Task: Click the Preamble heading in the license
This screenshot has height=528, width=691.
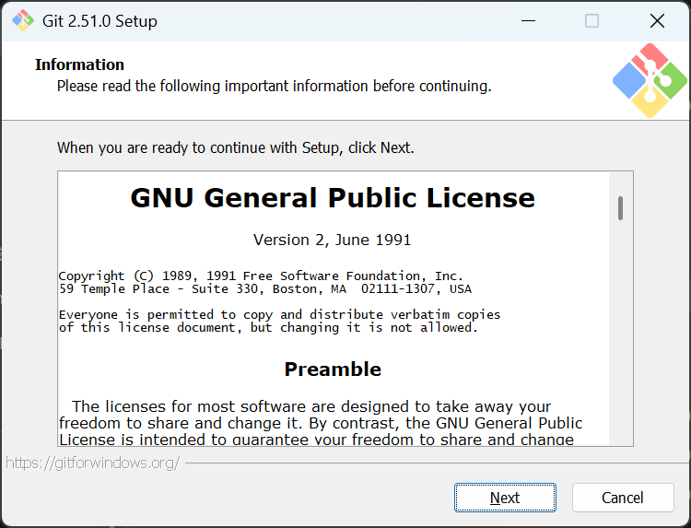Action: (333, 370)
